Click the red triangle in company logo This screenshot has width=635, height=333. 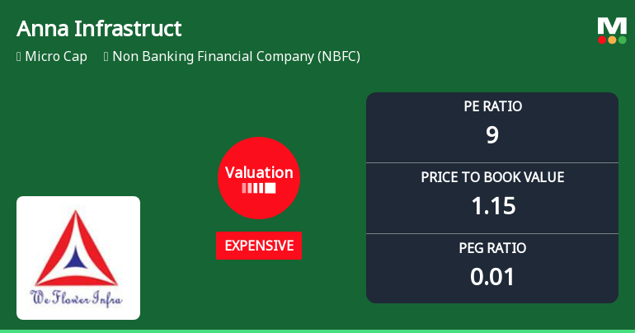pyautogui.click(x=78, y=247)
